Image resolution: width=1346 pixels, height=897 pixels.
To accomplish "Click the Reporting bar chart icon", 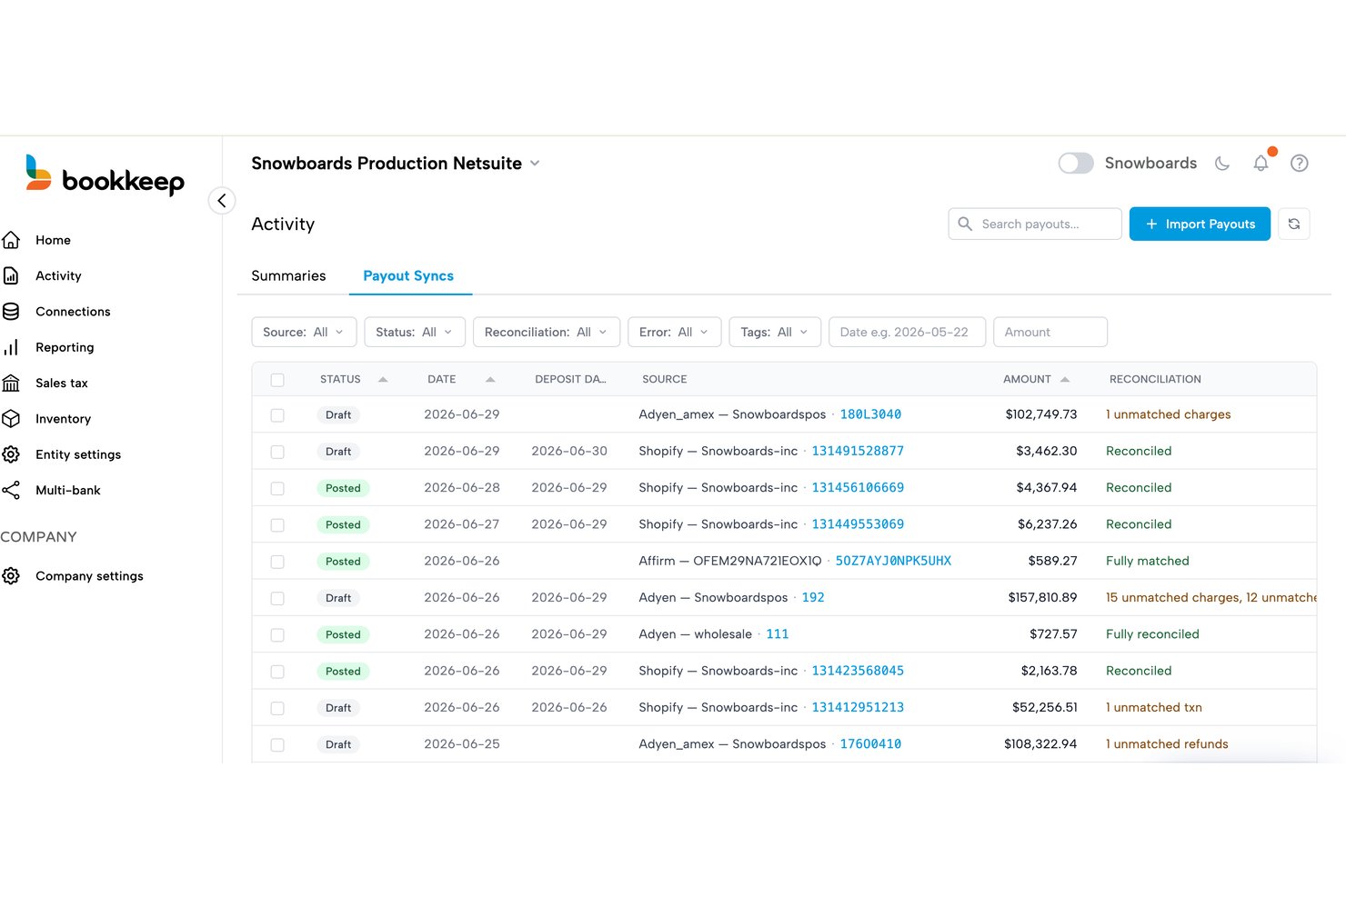I will [11, 347].
